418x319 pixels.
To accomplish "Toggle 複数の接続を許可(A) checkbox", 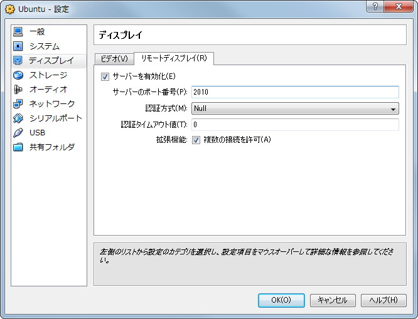I will coord(196,140).
